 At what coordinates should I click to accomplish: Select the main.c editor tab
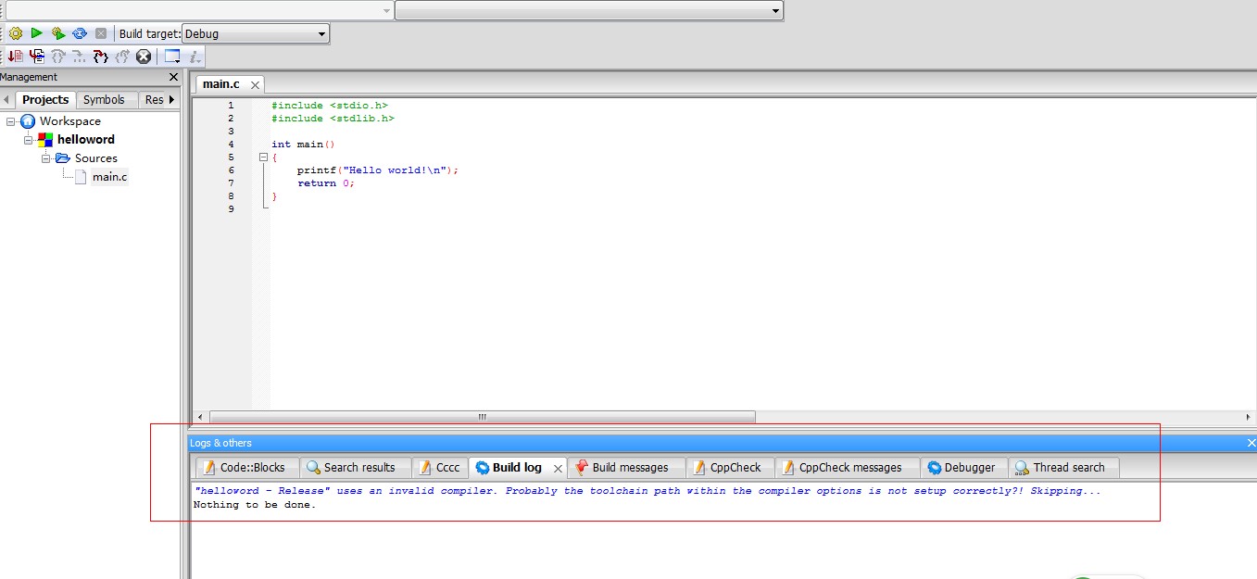tap(221, 84)
